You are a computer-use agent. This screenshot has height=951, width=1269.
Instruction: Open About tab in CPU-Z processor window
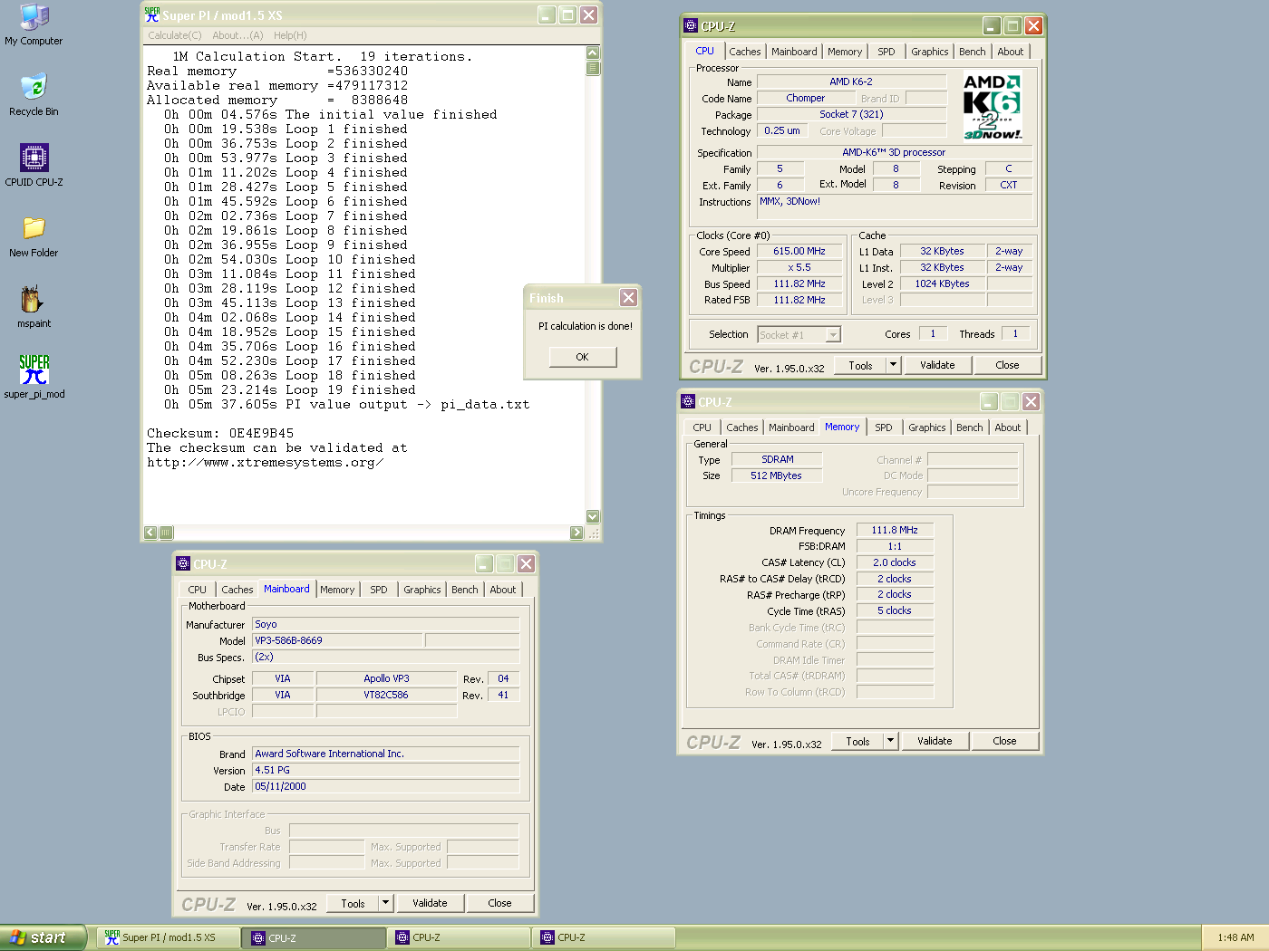click(1011, 52)
